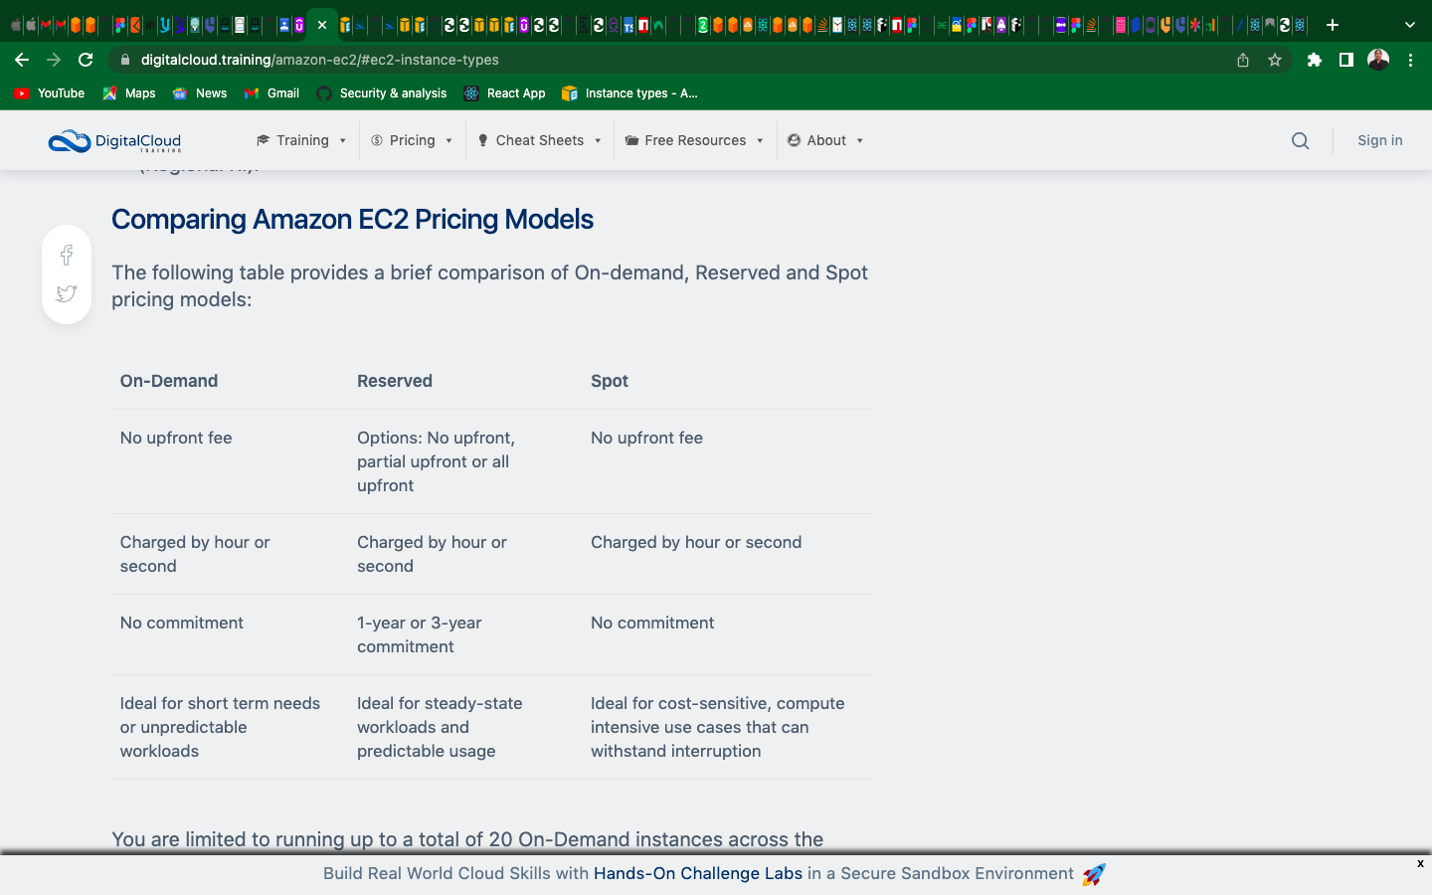
Task: Open the YouTube bookmark
Action: click(x=50, y=93)
